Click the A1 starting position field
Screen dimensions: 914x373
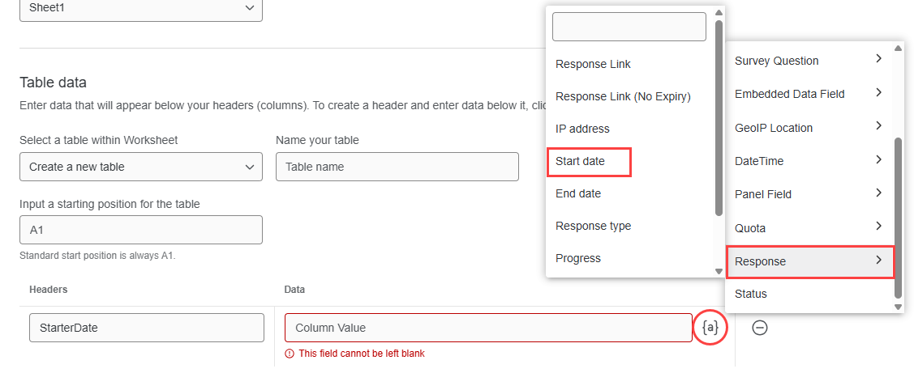[x=141, y=230]
